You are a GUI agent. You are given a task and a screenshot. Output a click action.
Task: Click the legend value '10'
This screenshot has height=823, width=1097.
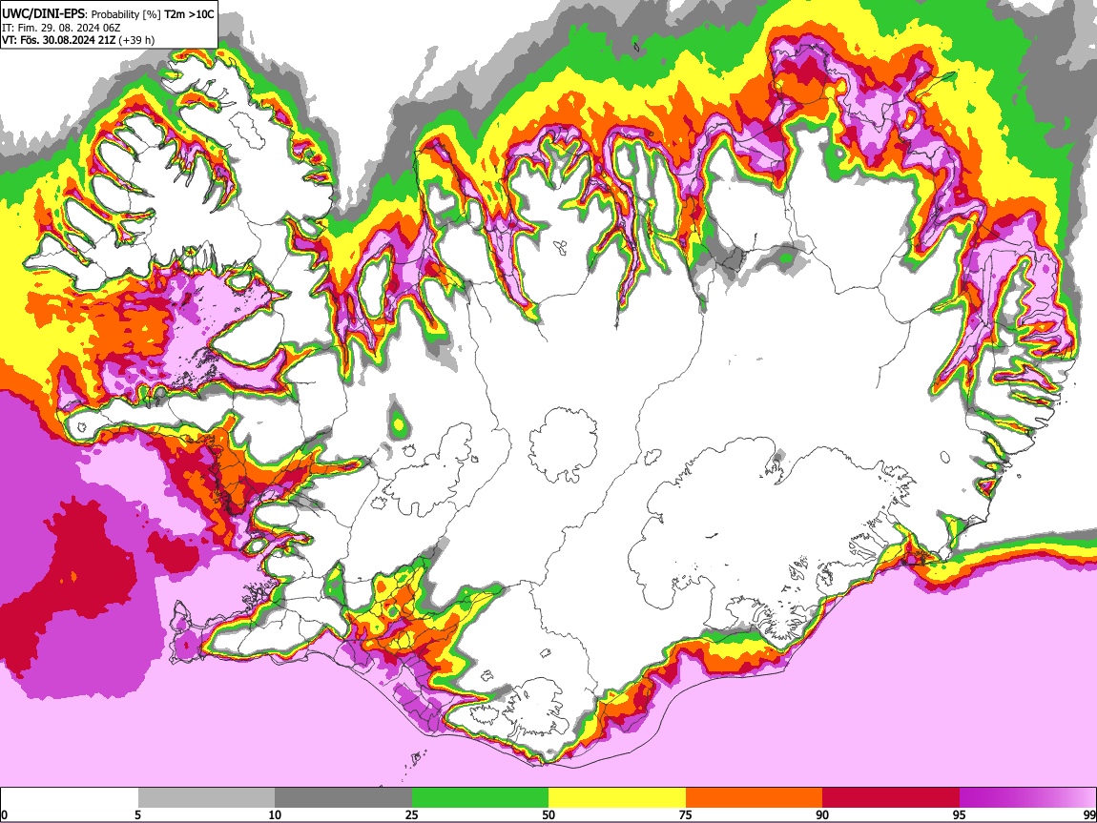(x=275, y=814)
